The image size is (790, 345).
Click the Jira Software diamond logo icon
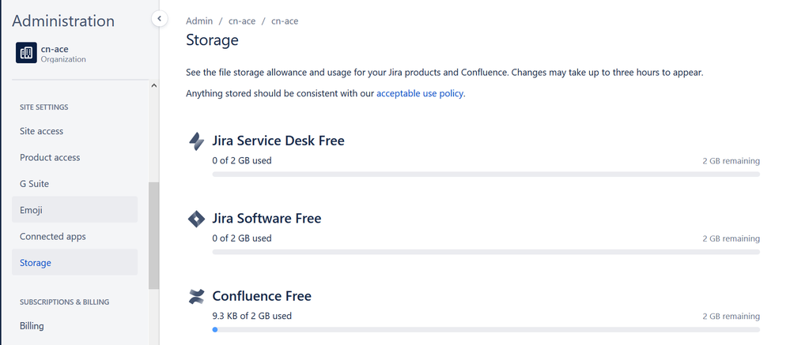pyautogui.click(x=196, y=219)
